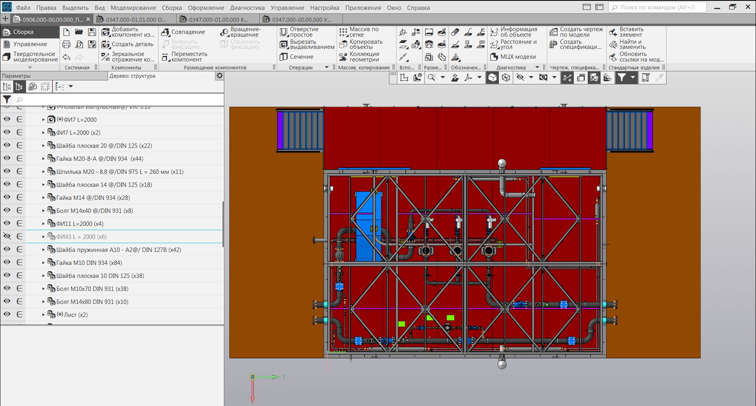Viewport: 756px width, 406px height.
Task: Click the МЦХ модели icon
Action: coord(494,57)
